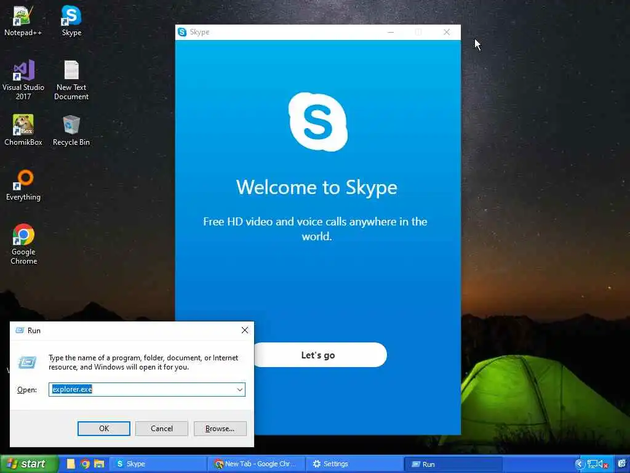Close the Skype window
Image resolution: width=630 pixels, height=473 pixels.
[x=447, y=32]
